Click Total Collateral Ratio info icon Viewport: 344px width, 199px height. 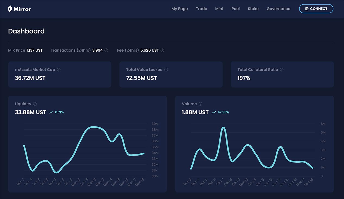(x=282, y=70)
